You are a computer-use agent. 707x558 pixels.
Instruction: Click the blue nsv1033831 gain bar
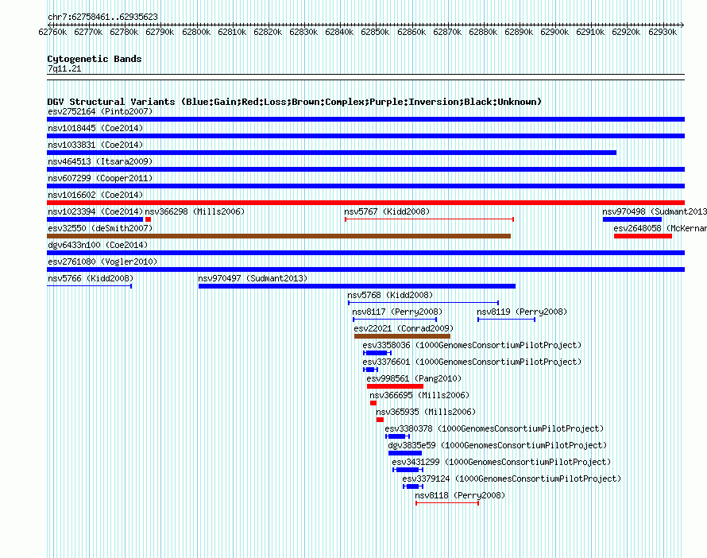click(x=331, y=153)
